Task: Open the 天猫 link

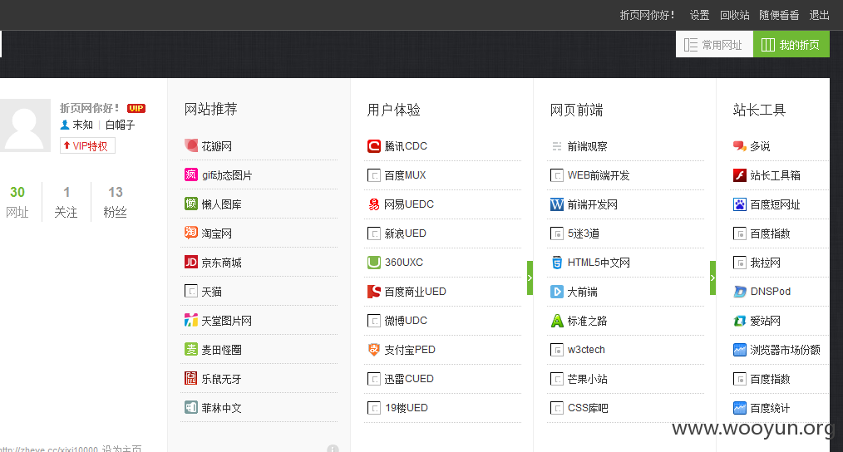Action: [x=211, y=292]
